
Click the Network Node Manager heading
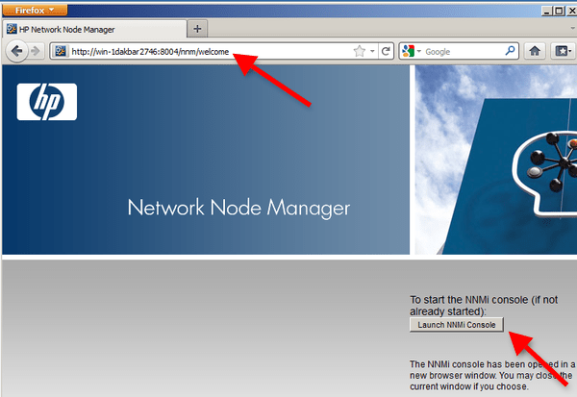(x=238, y=208)
